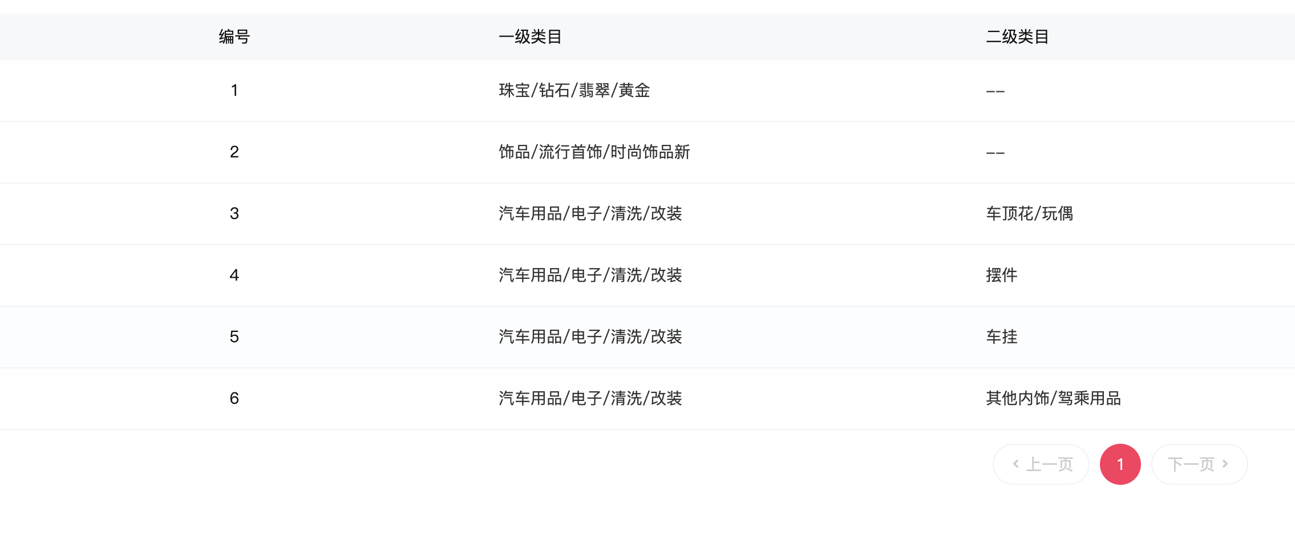This screenshot has width=1295, height=535.
Task: Click the 编号 column header
Action: pyautogui.click(x=234, y=37)
